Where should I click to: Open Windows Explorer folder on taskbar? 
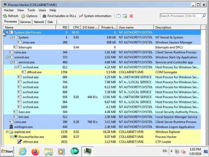[49, 152]
